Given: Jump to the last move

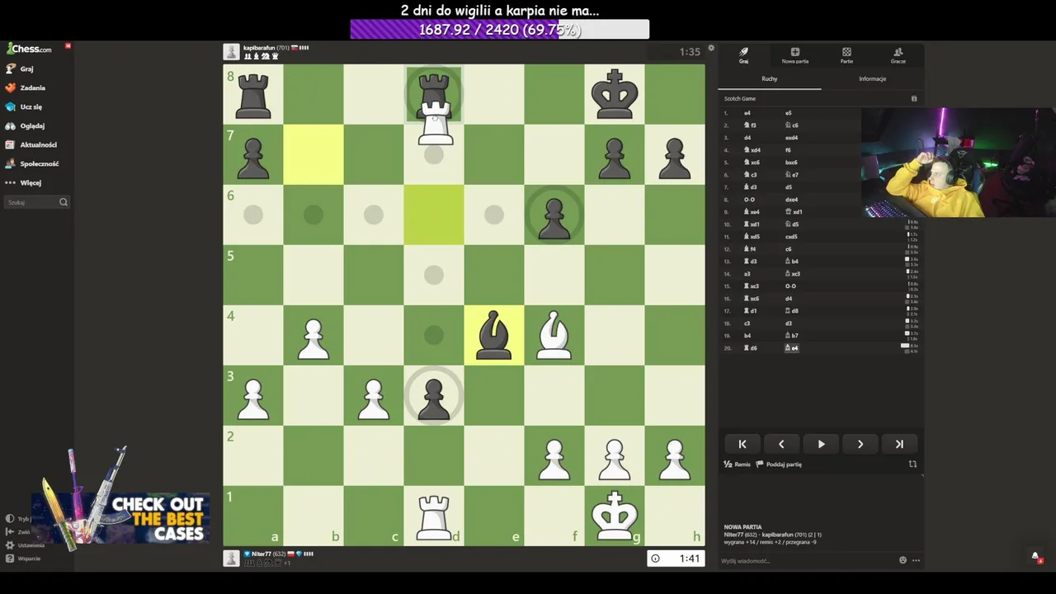Looking at the screenshot, I should pyautogui.click(x=899, y=444).
